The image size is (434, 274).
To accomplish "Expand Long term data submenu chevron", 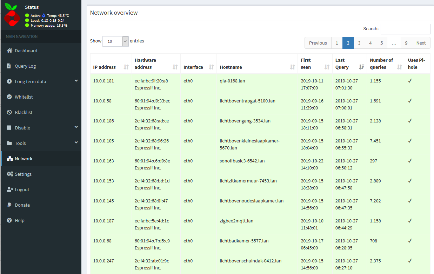I will (76, 81).
